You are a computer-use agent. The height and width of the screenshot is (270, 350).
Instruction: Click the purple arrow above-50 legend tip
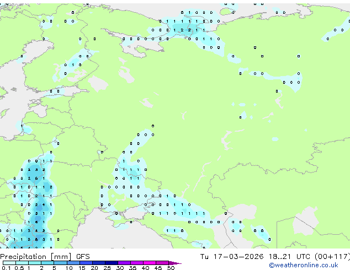pos(175,263)
